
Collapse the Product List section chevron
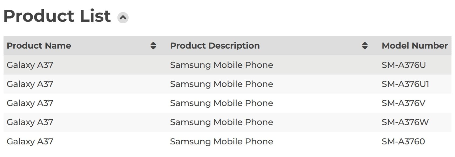coord(123,18)
